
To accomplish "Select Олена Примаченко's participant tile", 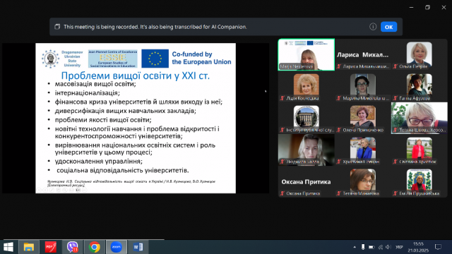I will click(x=362, y=118).
